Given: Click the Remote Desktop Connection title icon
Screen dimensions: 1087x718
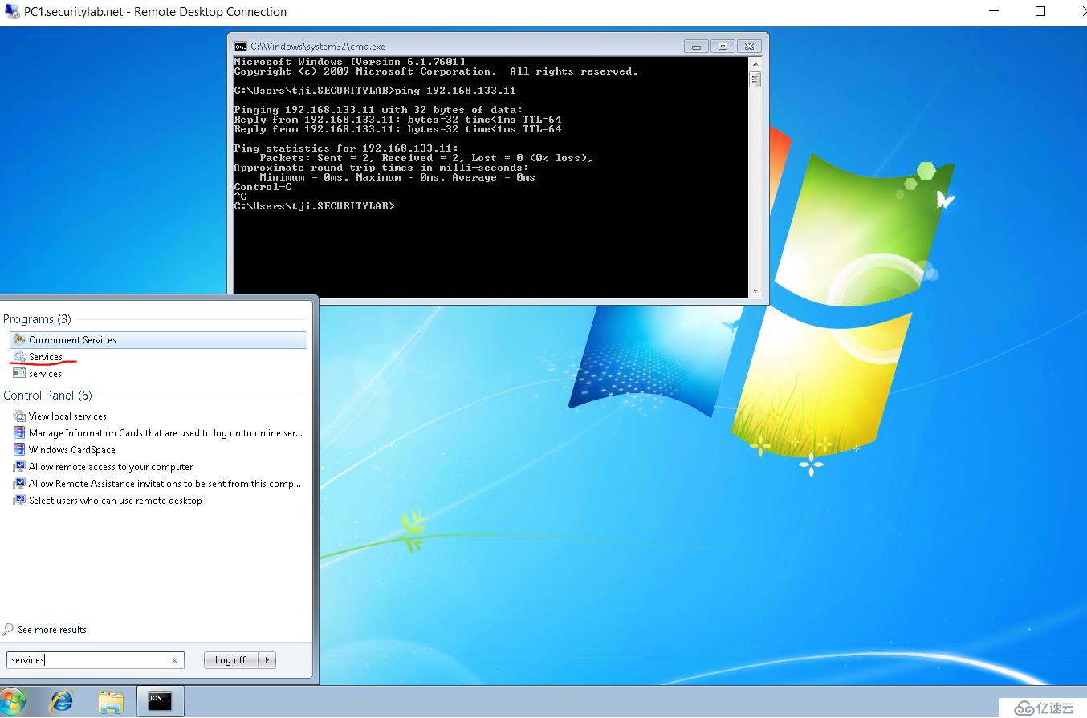Looking at the screenshot, I should coord(12,11).
